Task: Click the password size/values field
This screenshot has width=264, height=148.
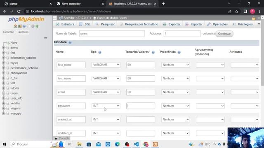Action: 141,106
